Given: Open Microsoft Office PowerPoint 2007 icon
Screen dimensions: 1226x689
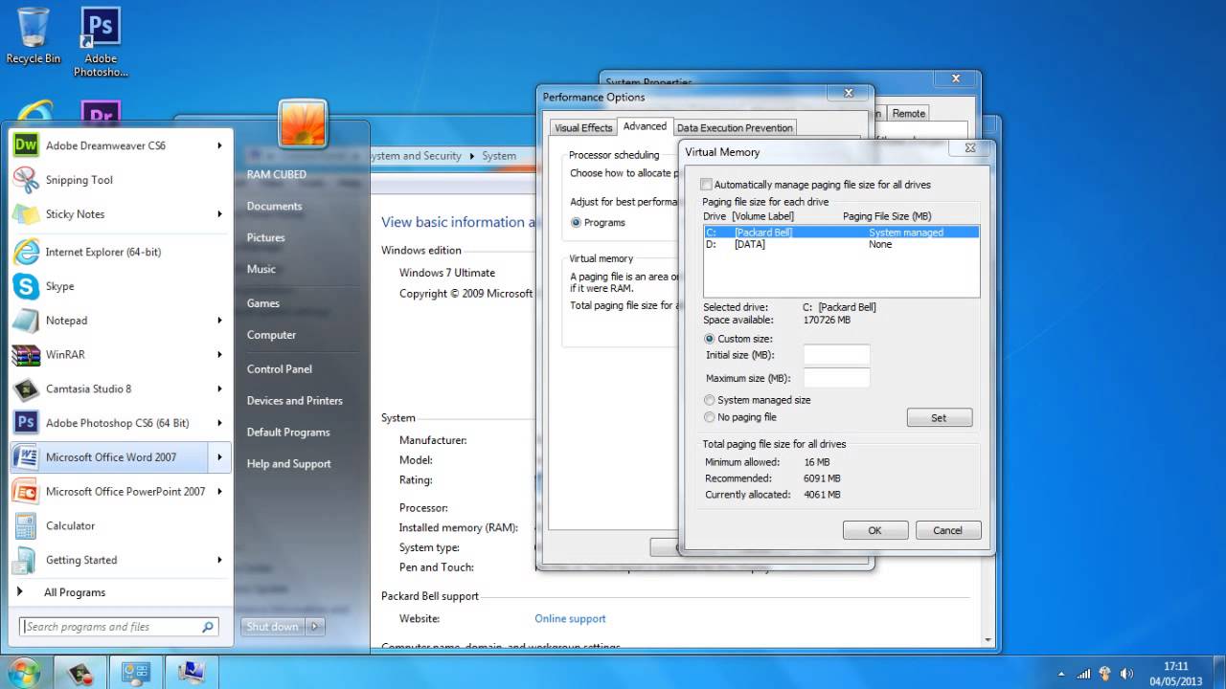Looking at the screenshot, I should click(x=26, y=492).
